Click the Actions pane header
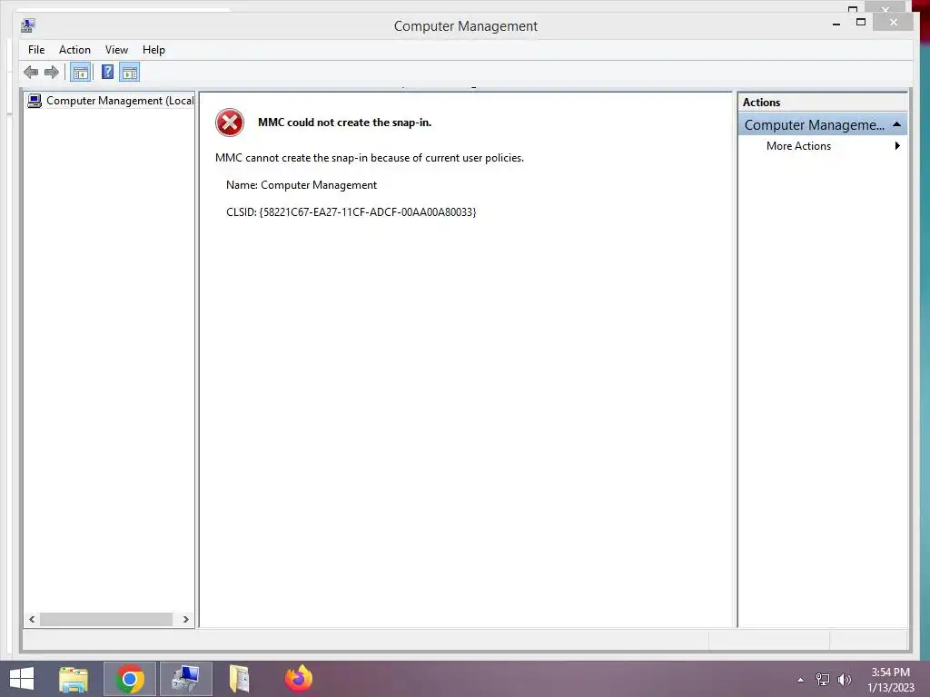 click(823, 102)
